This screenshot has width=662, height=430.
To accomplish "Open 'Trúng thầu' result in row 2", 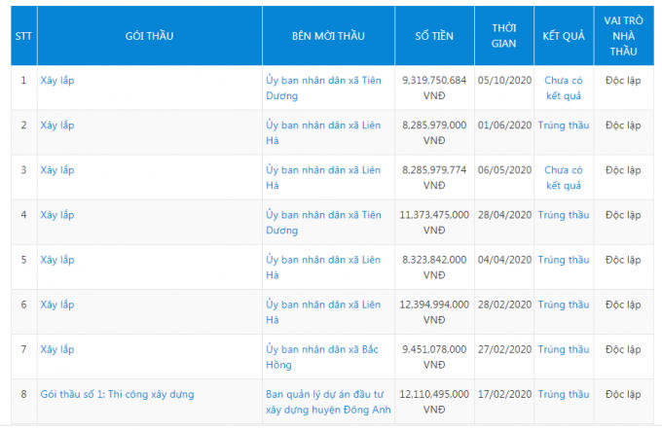I will coord(563,125).
